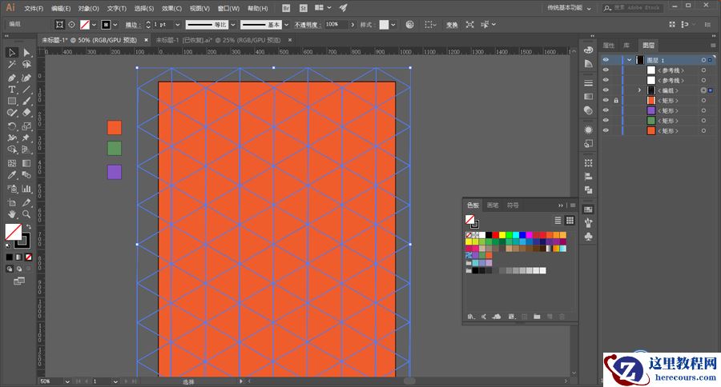
Task: Select the Line Segment tool
Action: pyautogui.click(x=26, y=90)
